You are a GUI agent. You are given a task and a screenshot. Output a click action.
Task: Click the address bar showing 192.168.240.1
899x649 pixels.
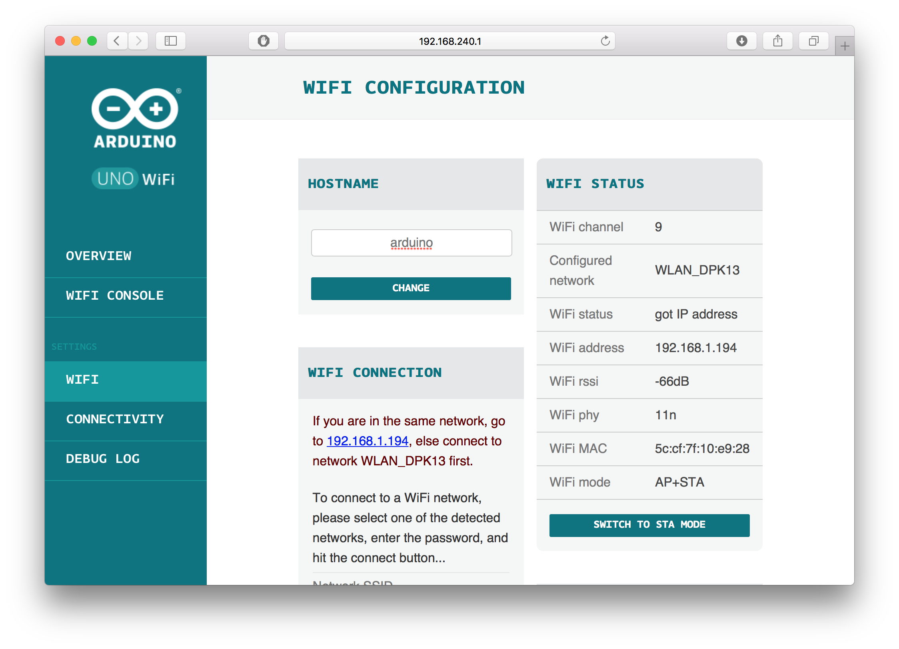click(449, 41)
